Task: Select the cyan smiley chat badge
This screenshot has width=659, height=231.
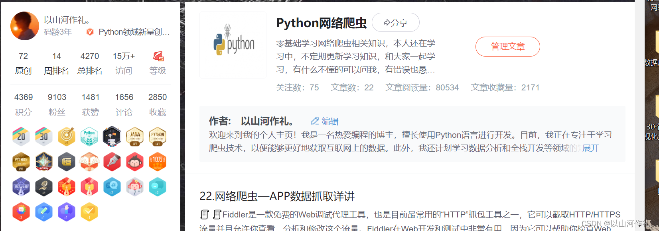Action: 158,187
